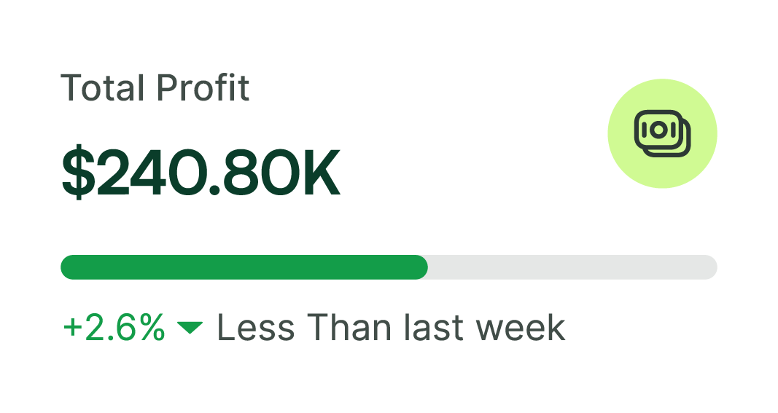Click the word "Total" in the heading

pos(104,88)
